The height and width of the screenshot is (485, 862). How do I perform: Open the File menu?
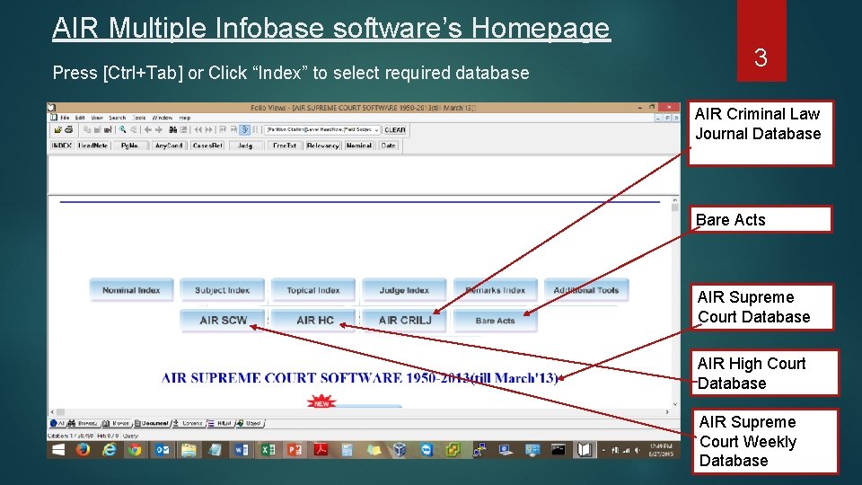(x=65, y=118)
